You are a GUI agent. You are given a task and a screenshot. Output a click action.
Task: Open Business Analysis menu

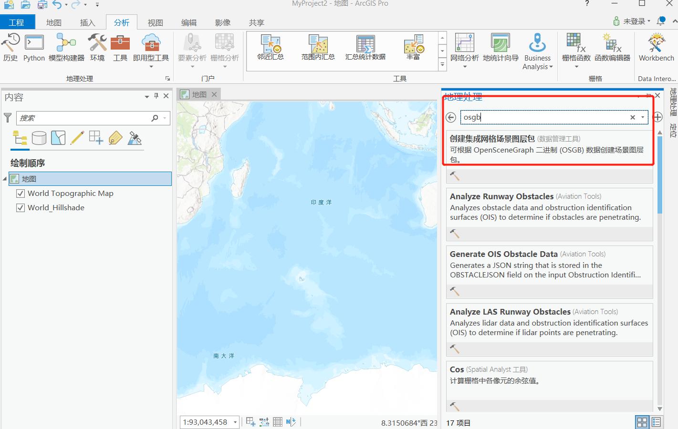pyautogui.click(x=537, y=51)
